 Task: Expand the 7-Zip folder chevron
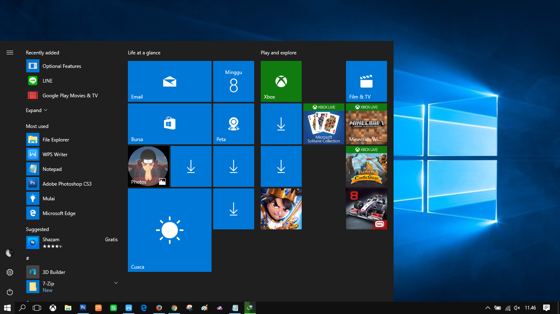116,283
